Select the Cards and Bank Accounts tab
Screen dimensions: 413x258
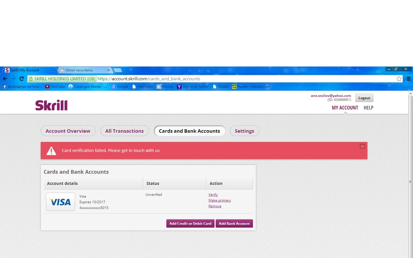(190, 131)
